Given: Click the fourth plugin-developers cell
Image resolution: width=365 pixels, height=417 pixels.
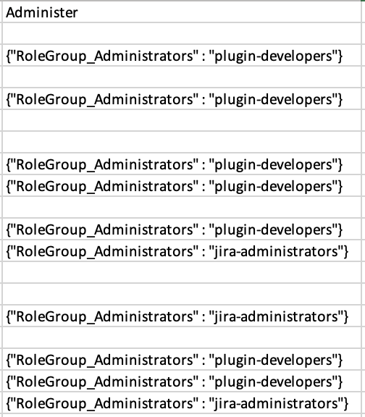Looking at the screenshot, I should tap(182, 185).
